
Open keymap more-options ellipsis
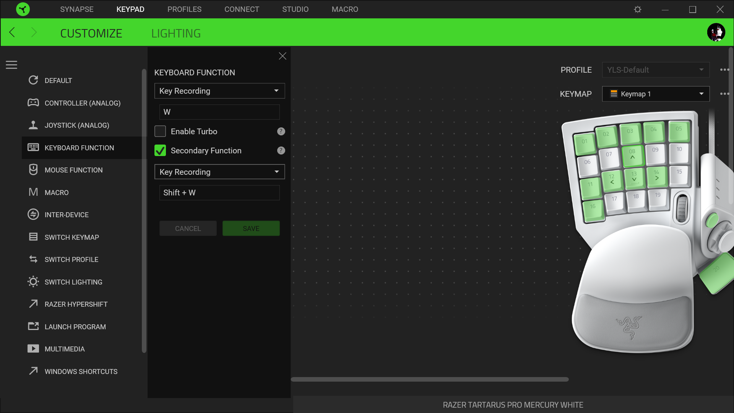coord(724,94)
